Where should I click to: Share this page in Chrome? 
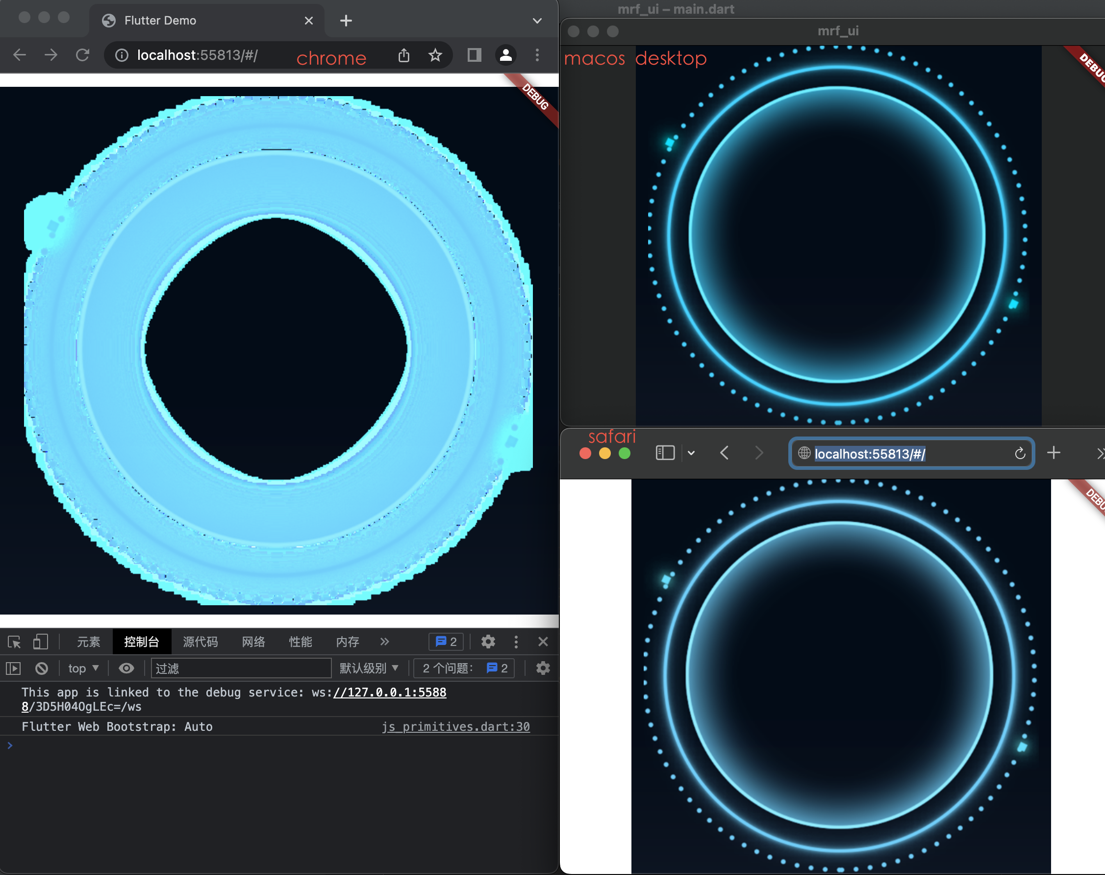pos(404,55)
